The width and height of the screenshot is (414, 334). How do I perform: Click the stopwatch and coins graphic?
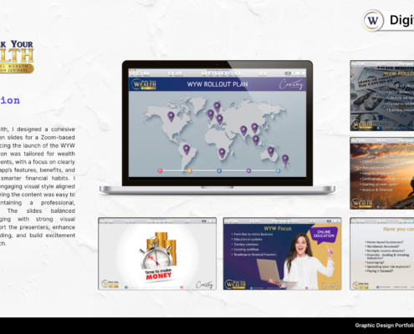coord(158,251)
